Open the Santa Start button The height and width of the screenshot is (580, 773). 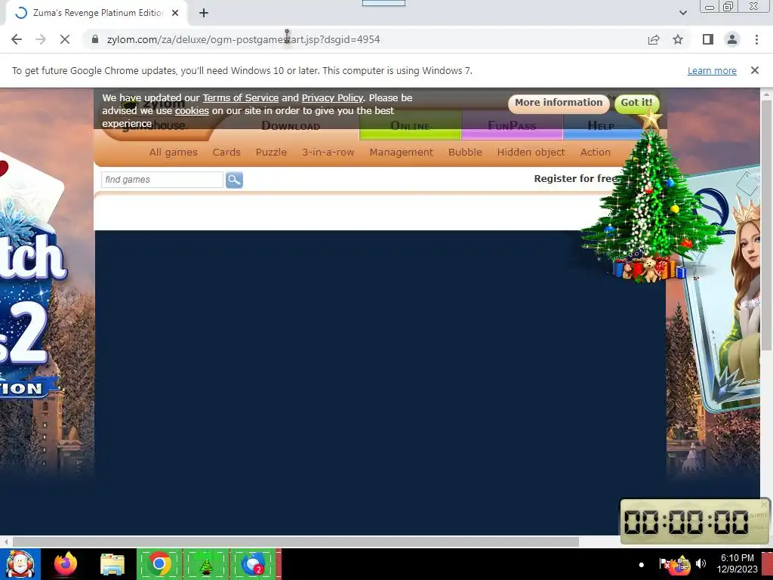point(20,564)
